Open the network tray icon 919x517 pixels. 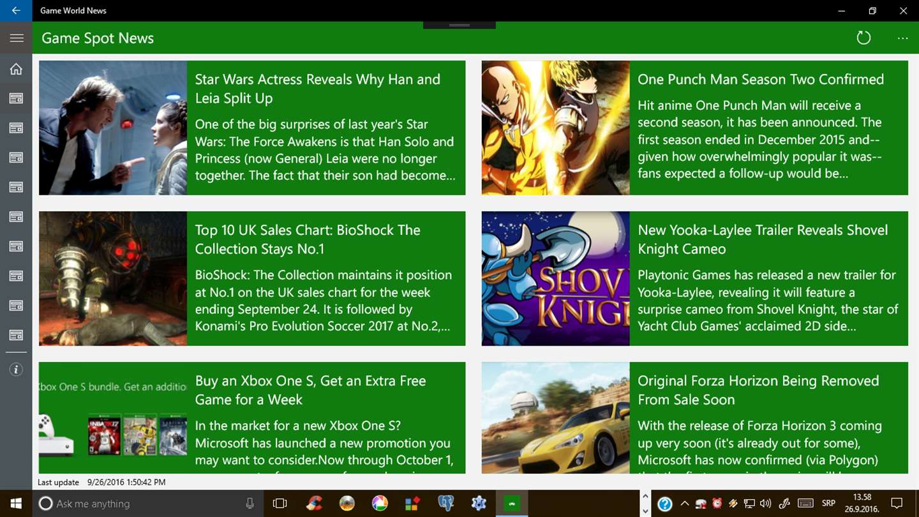[749, 504]
